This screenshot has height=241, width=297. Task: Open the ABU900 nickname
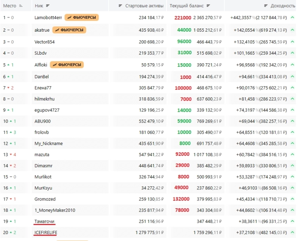(x=42, y=121)
